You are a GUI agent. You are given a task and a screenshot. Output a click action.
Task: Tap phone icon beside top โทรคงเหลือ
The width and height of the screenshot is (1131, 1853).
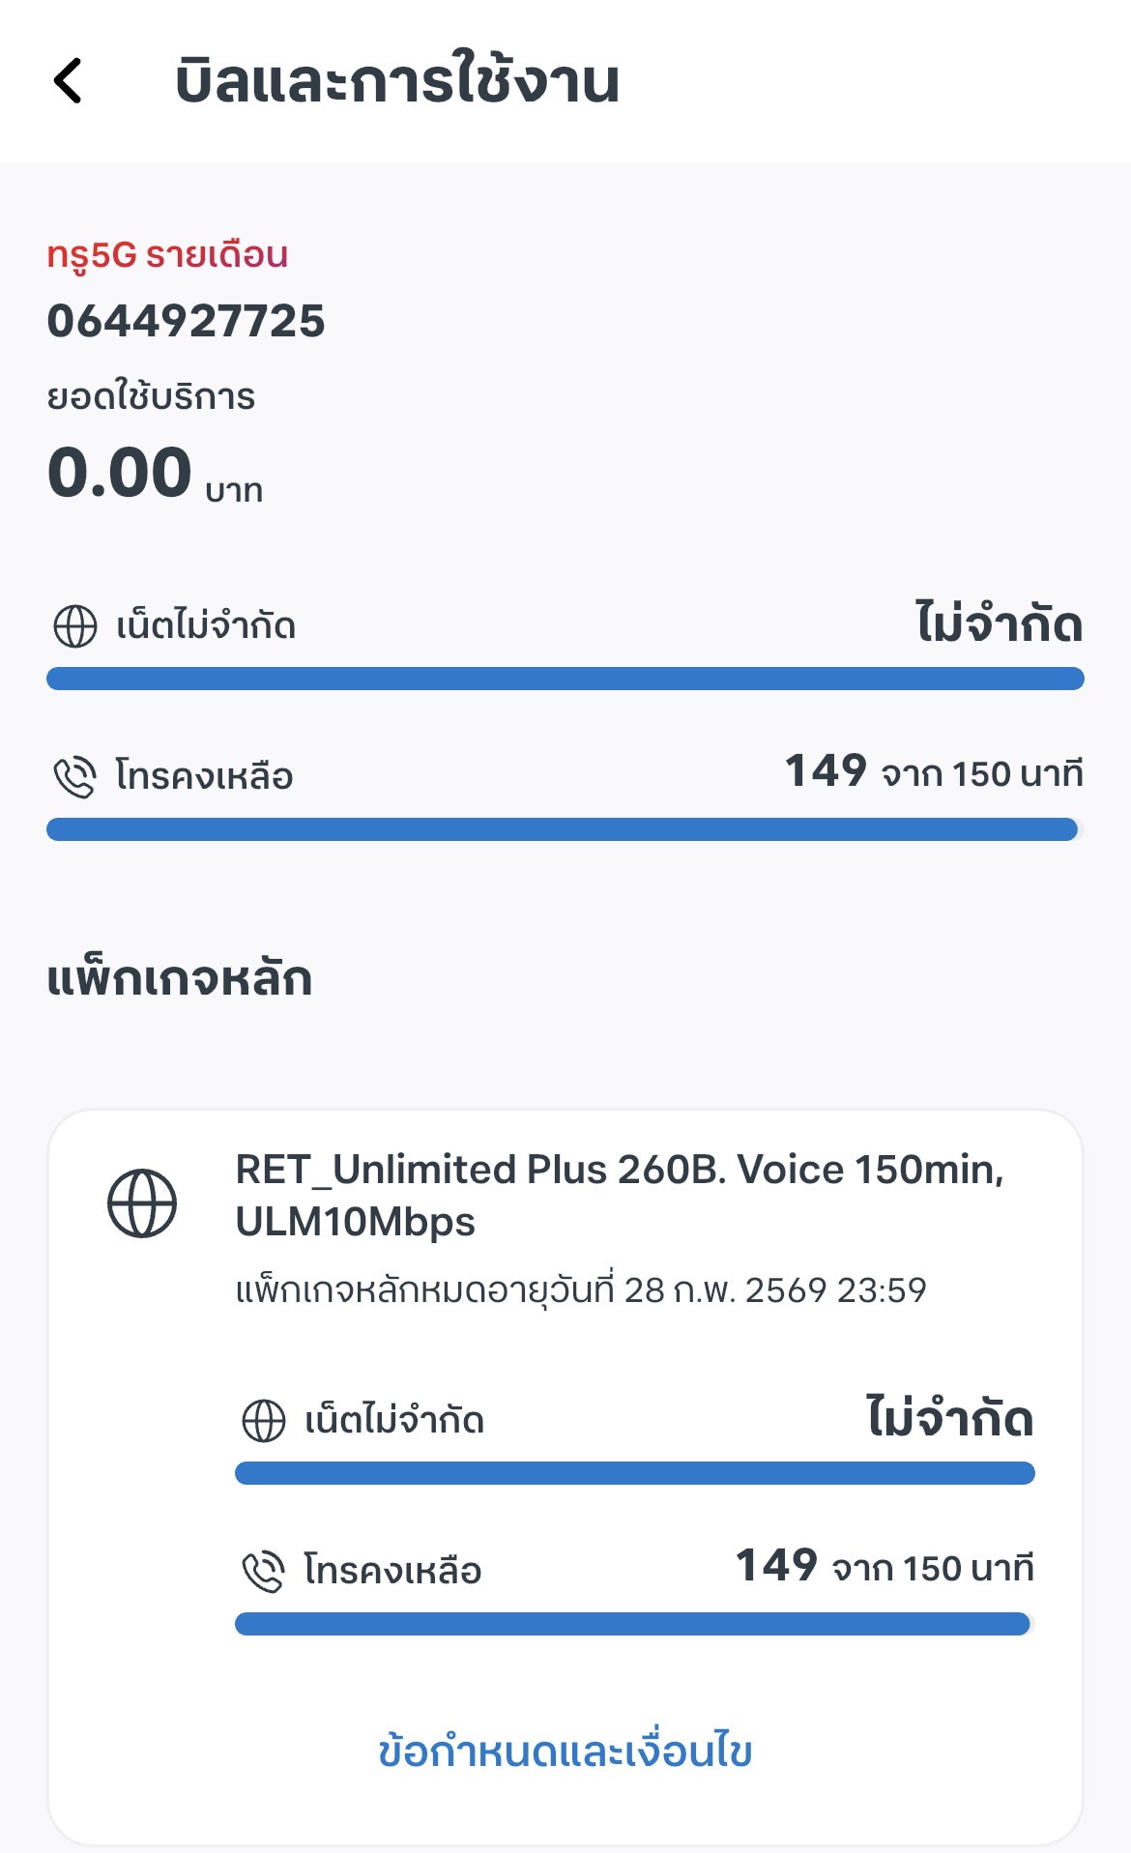pos(75,777)
